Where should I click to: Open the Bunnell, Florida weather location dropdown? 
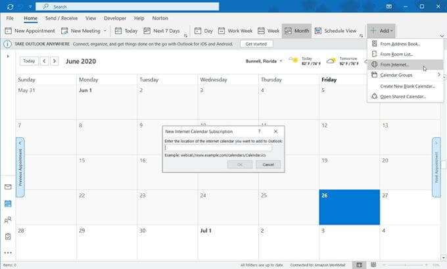coord(281,61)
